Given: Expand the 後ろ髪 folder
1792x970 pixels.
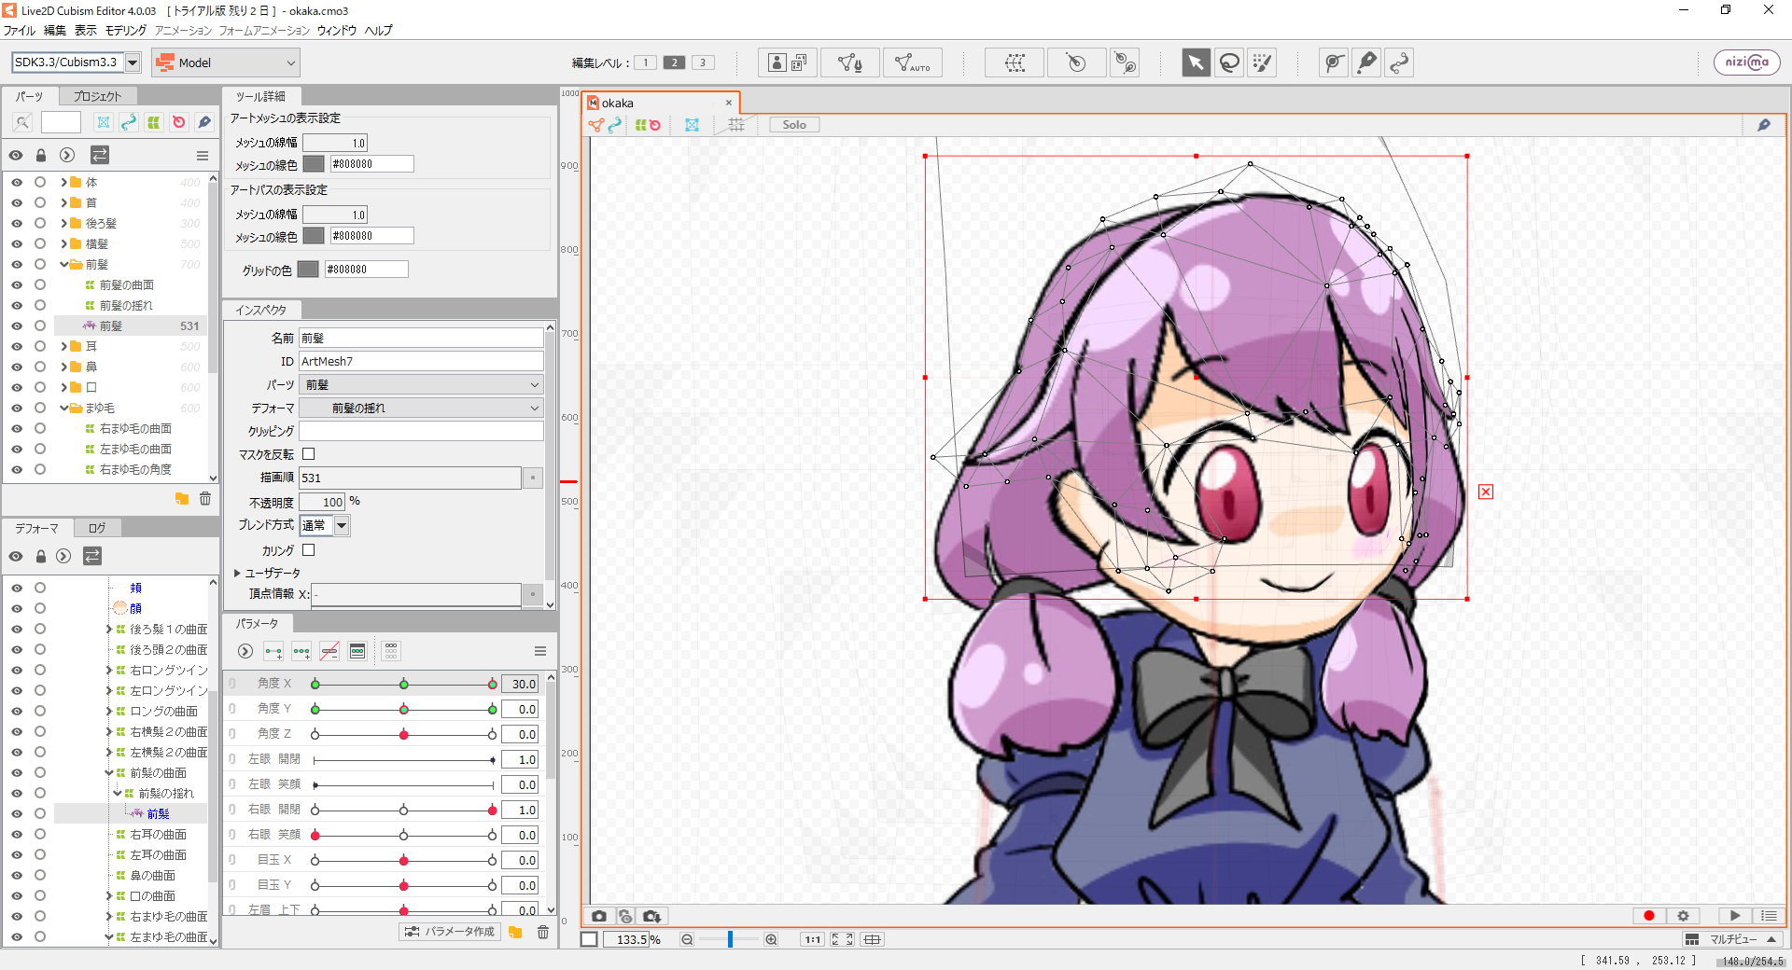Looking at the screenshot, I should (x=63, y=224).
